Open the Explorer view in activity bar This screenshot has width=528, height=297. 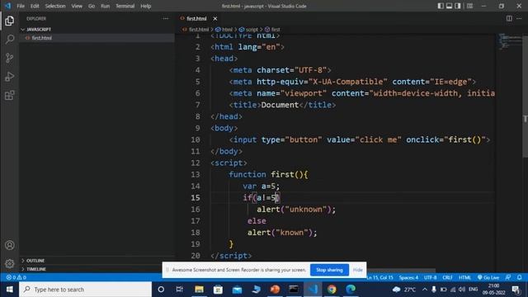coord(9,21)
